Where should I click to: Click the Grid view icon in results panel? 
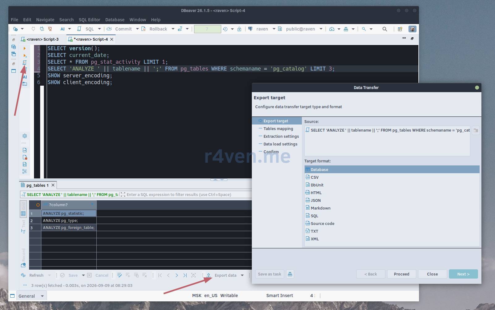[23, 213]
